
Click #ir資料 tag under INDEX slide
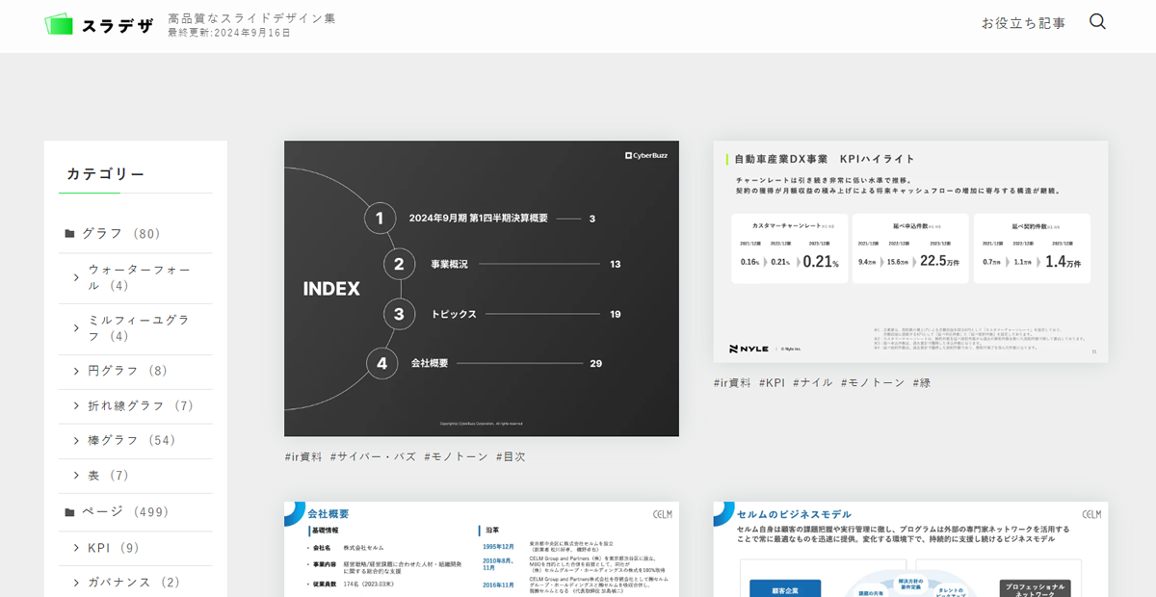pos(303,456)
